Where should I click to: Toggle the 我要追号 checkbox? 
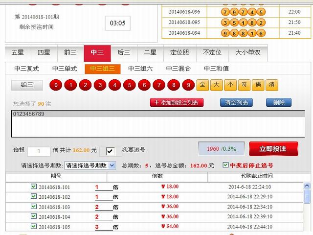coord(111,151)
